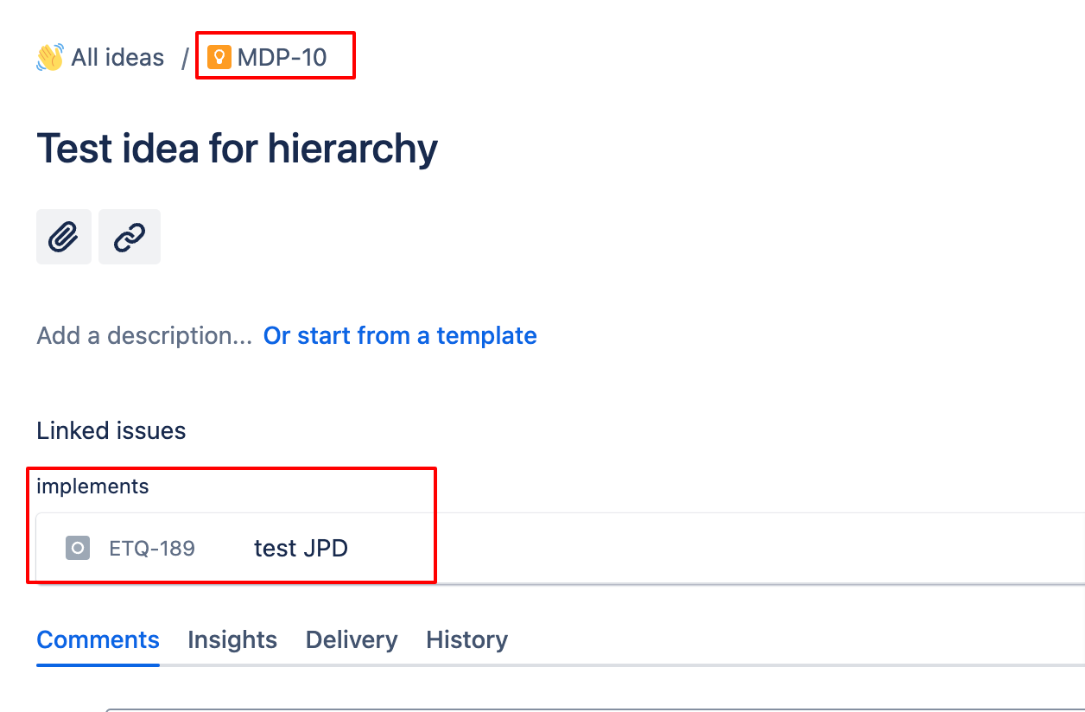Switch to the Delivery tab
1085x712 pixels.
pos(352,639)
